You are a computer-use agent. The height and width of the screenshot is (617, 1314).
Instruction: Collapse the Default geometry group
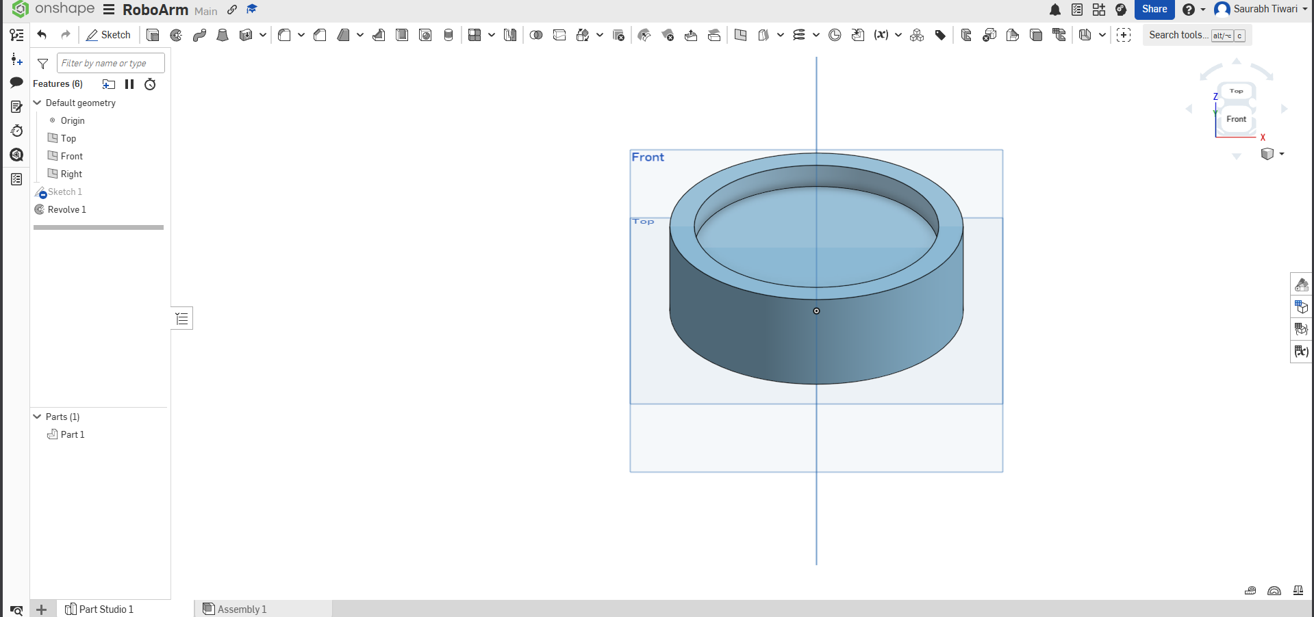[38, 103]
